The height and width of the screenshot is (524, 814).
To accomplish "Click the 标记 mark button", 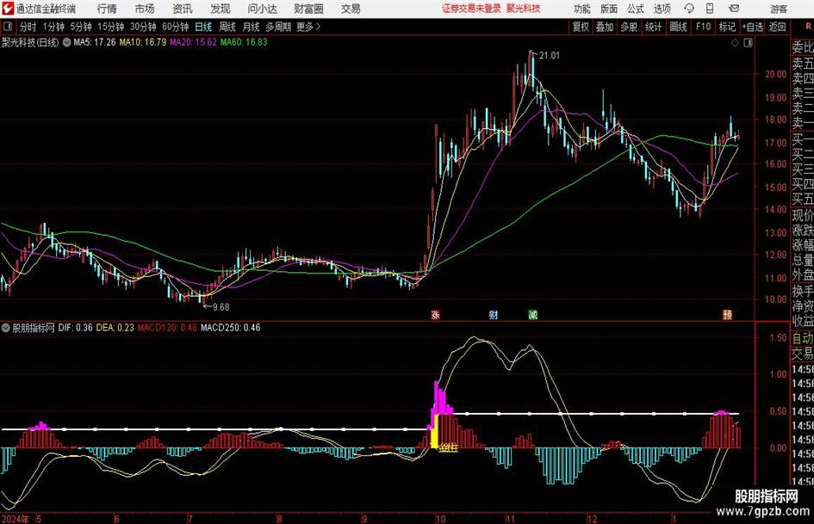I will click(x=727, y=27).
